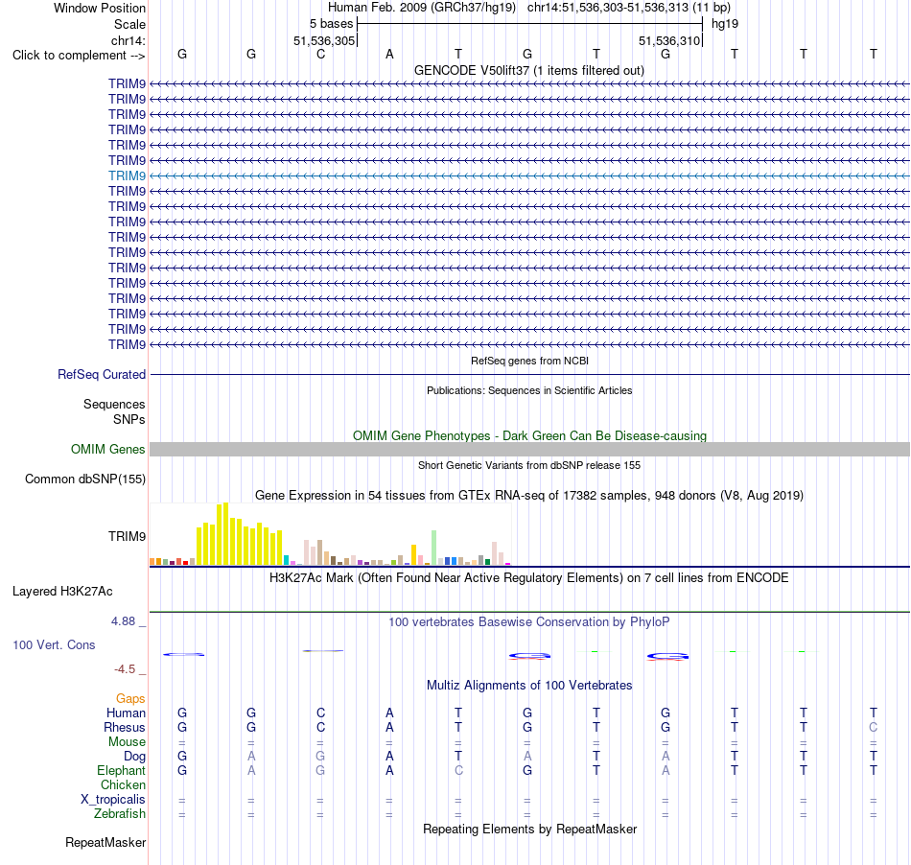Viewport: 911px width, 865px height.
Task: Click the faded C in the Rhesus row
Action: point(874,727)
